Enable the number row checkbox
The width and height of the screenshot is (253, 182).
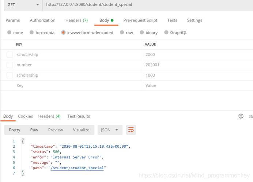(10, 65)
